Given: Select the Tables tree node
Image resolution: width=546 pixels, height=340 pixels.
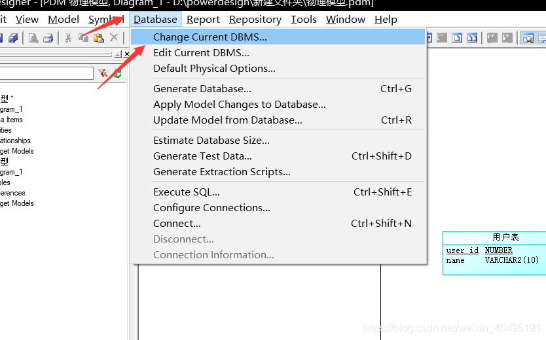Looking at the screenshot, I should (5, 182).
